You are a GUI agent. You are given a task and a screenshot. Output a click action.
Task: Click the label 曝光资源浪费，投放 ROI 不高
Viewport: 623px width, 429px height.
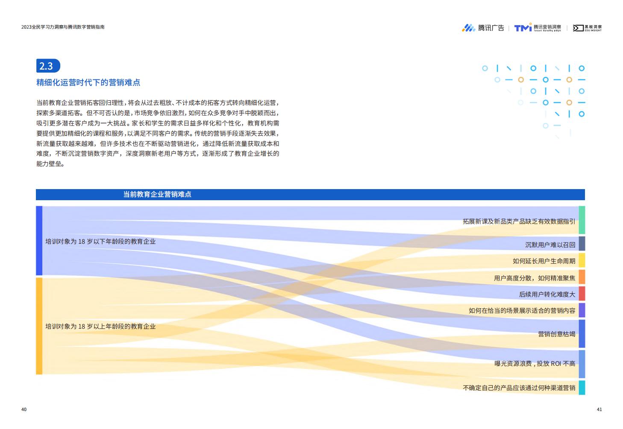(x=535, y=364)
